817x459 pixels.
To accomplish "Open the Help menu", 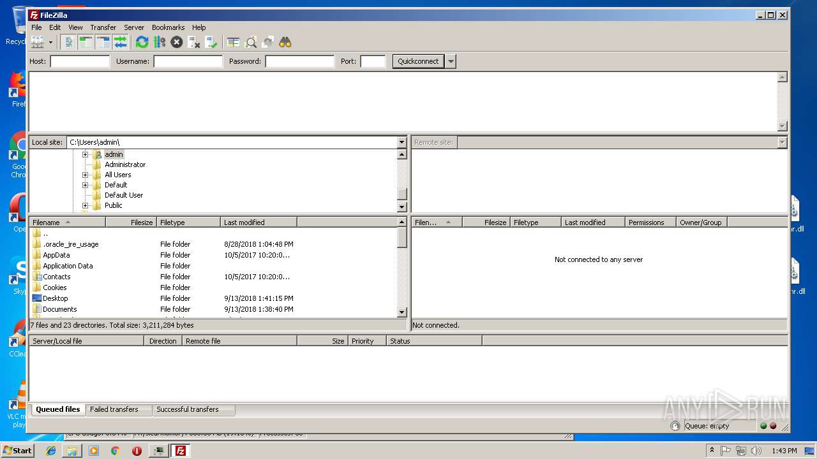I will 199,27.
